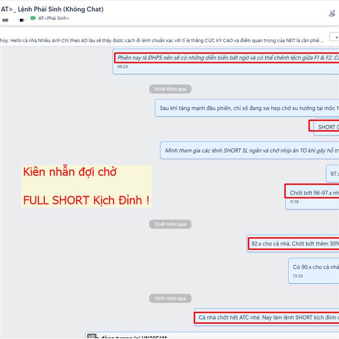Select the 92.x cho cả nhà message
This screenshot has height=339, width=339.
click(x=293, y=244)
